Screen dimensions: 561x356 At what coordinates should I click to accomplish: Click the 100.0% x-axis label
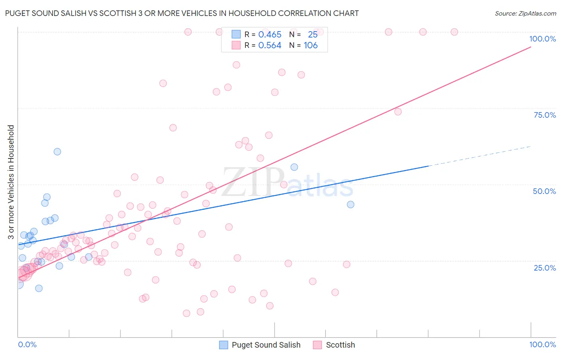pyautogui.click(x=543, y=344)
